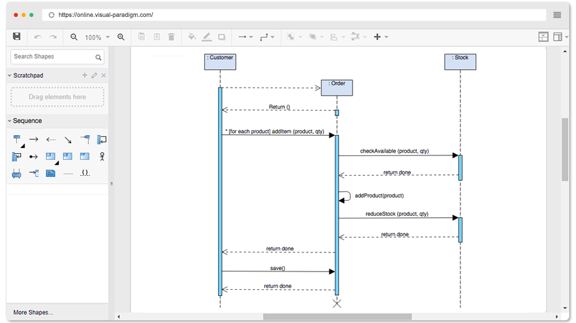The image size is (576, 323).
Task: Edit the Scratchpad with the pencil icon
Action: (x=94, y=75)
